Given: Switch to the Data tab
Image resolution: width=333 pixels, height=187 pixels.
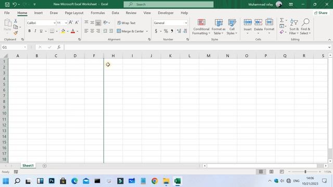Looking at the screenshot, I should pyautogui.click(x=116, y=13).
